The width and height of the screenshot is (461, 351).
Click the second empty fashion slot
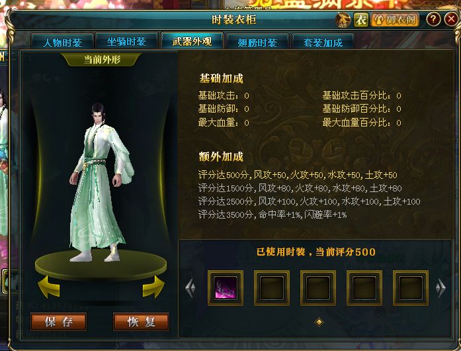[x=272, y=287]
